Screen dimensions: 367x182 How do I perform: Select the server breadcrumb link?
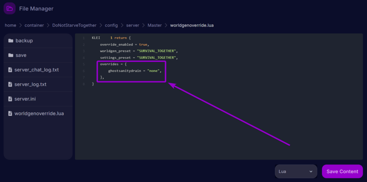pyautogui.click(x=133, y=25)
